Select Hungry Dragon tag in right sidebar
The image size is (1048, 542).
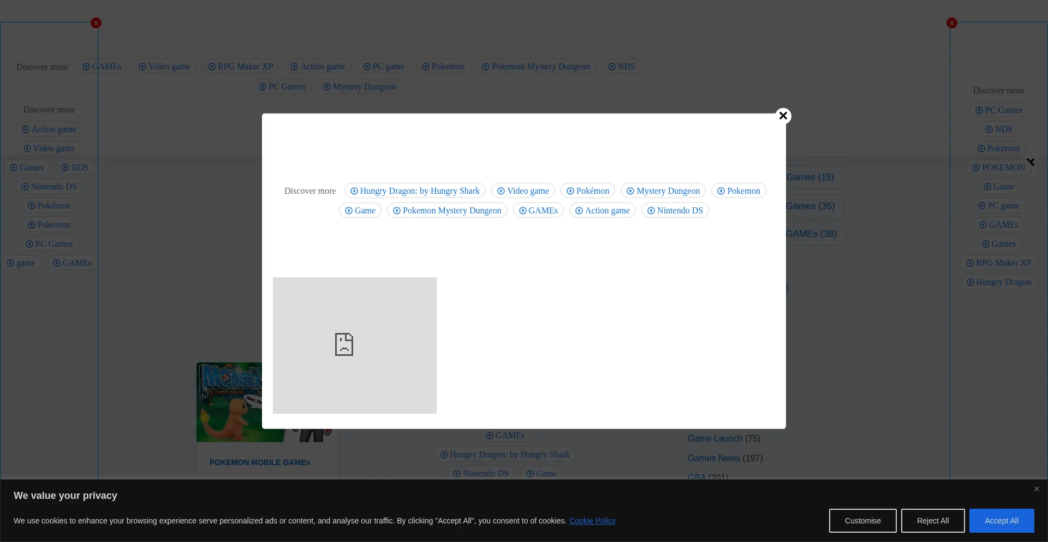coord(998,282)
